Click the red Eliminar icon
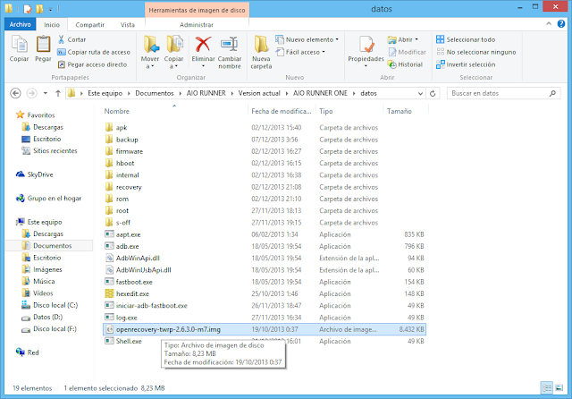The image size is (572, 399). tap(203, 45)
